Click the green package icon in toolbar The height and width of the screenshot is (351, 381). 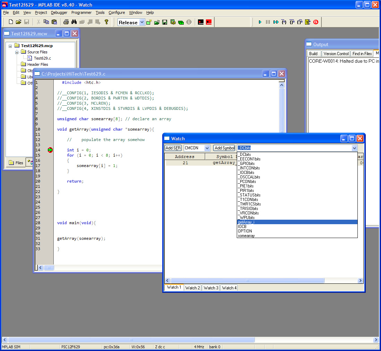[181, 22]
